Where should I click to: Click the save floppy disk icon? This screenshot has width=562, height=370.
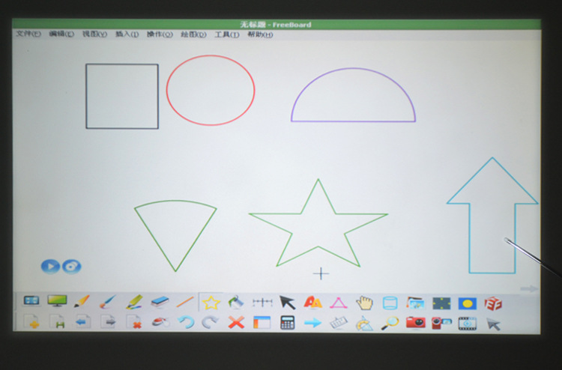(x=58, y=323)
